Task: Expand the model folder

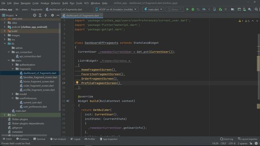Action: (13, 94)
